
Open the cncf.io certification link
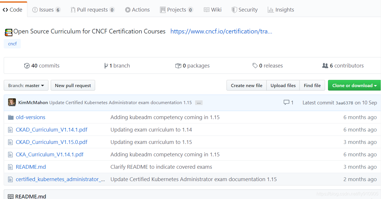pyautogui.click(x=221, y=31)
